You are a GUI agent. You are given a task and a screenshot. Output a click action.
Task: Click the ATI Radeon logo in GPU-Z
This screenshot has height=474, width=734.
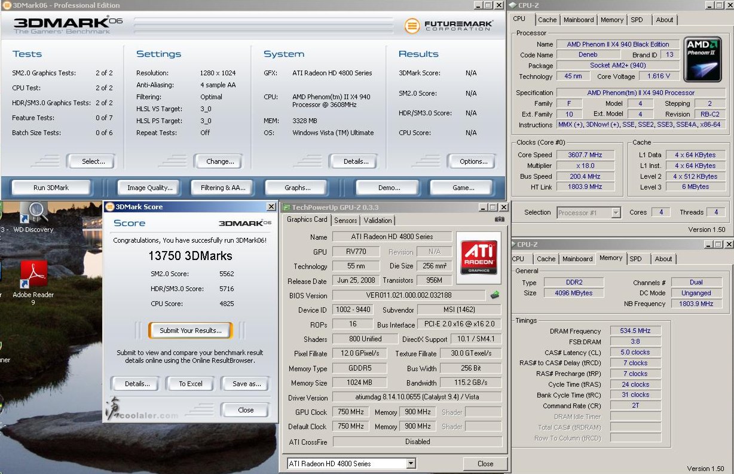479,258
